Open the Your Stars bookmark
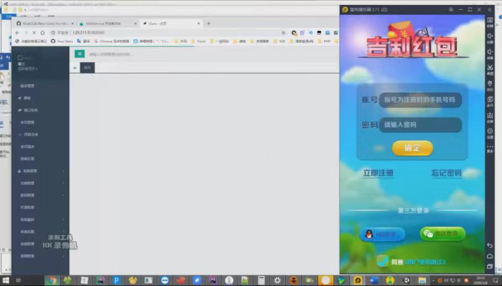Image resolution: width=502 pixels, height=286 pixels. click(62, 41)
